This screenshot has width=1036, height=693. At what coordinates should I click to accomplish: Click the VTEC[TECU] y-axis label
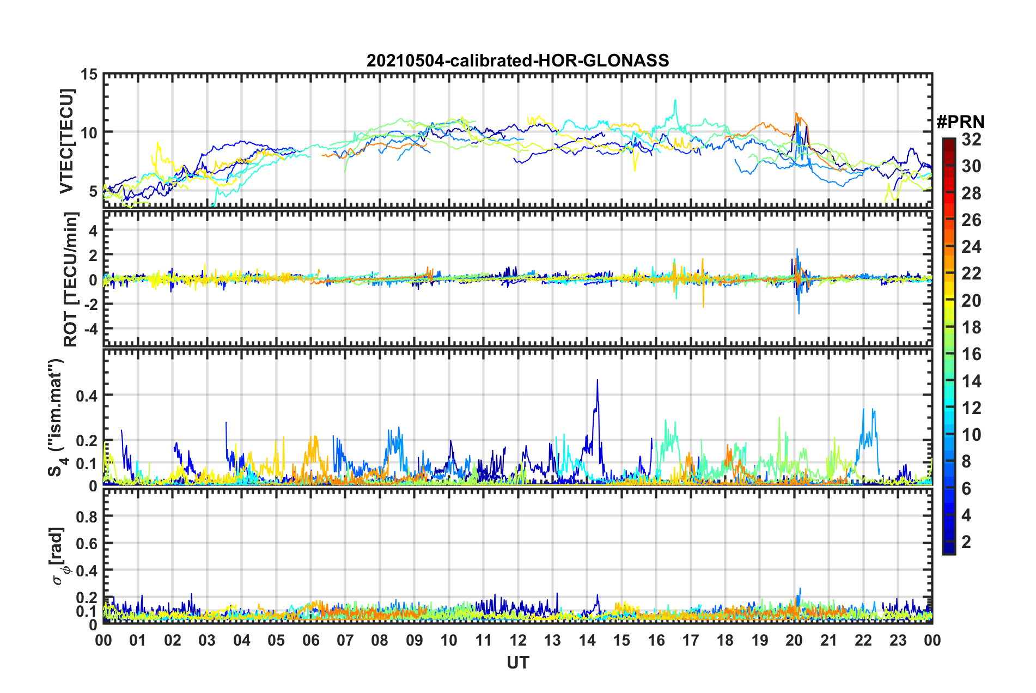coord(66,141)
